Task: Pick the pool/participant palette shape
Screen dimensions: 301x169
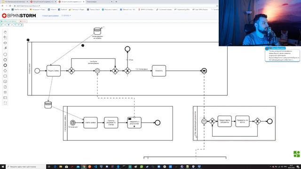Action: pos(5,98)
